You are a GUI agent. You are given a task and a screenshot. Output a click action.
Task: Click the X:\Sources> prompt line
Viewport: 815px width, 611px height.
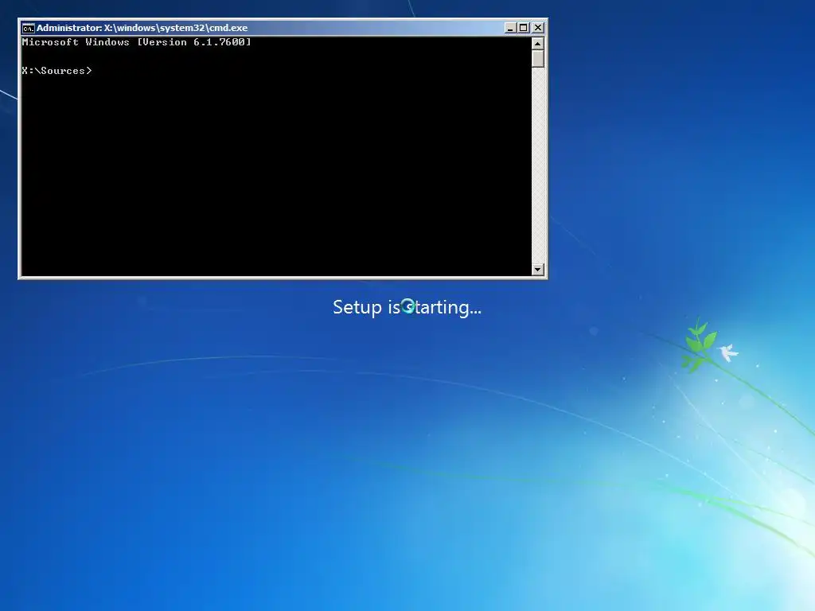[x=57, y=71]
